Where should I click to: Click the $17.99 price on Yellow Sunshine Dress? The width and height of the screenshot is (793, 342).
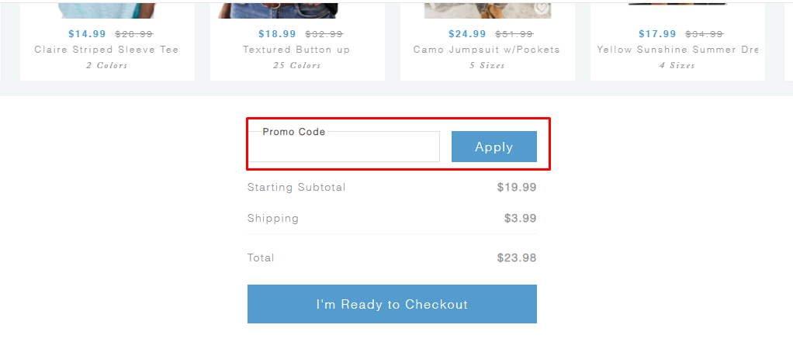(x=657, y=34)
